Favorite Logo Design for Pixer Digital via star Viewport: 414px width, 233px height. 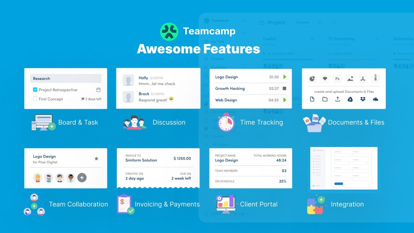tap(96, 159)
